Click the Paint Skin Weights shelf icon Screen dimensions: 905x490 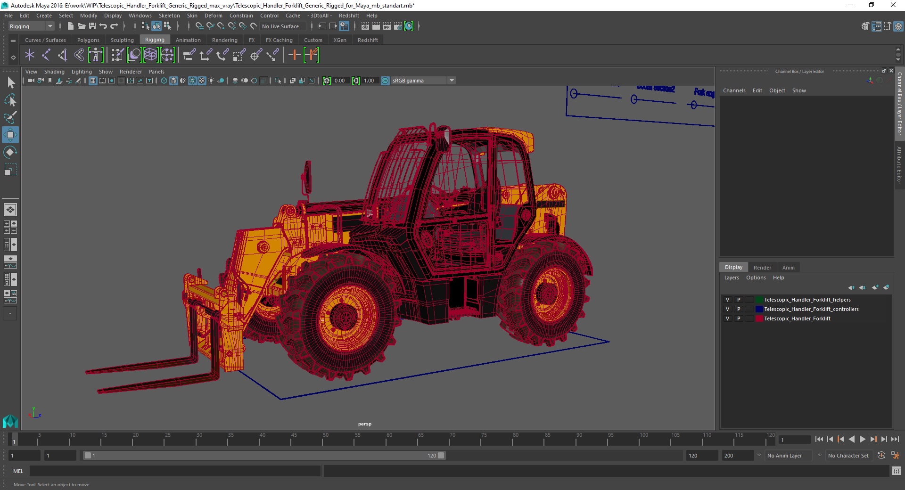pyautogui.click(x=117, y=55)
